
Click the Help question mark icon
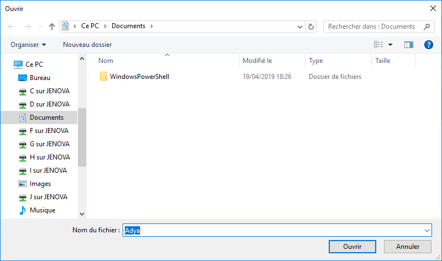pos(428,44)
